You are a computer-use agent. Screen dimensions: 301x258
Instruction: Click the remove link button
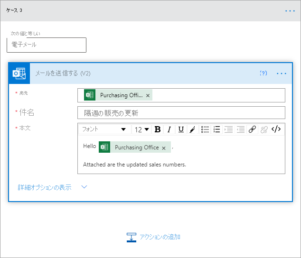click(264, 129)
